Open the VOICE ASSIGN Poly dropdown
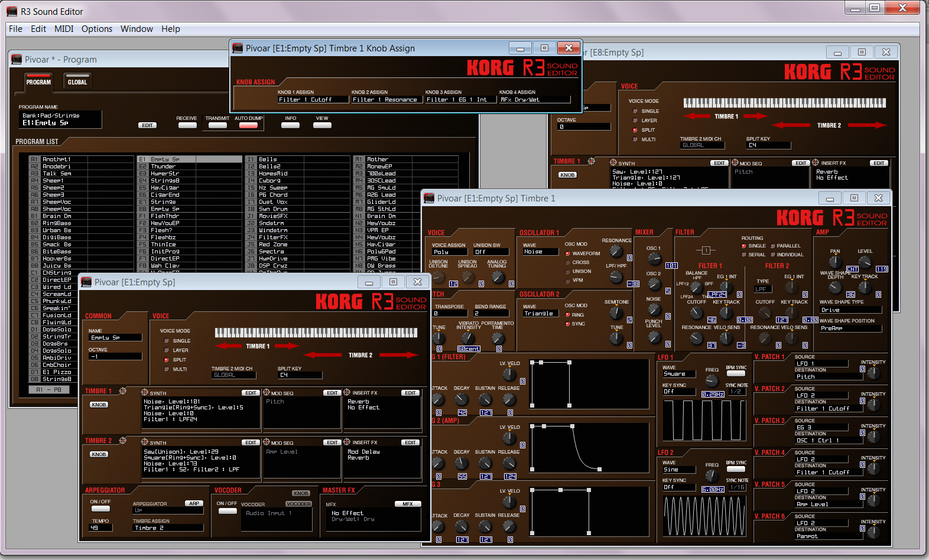The image size is (929, 560). point(449,252)
